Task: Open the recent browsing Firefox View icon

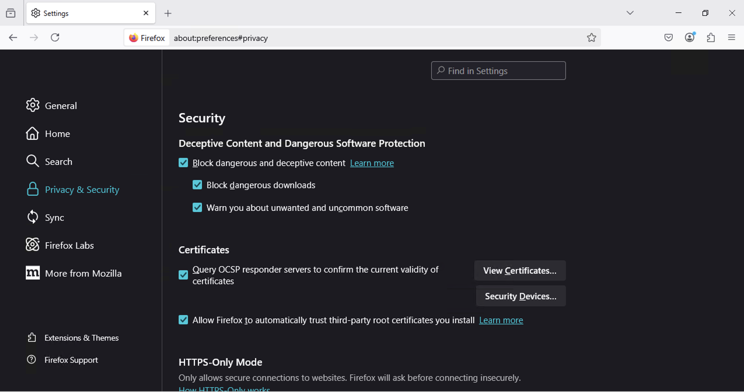Action: (11, 13)
